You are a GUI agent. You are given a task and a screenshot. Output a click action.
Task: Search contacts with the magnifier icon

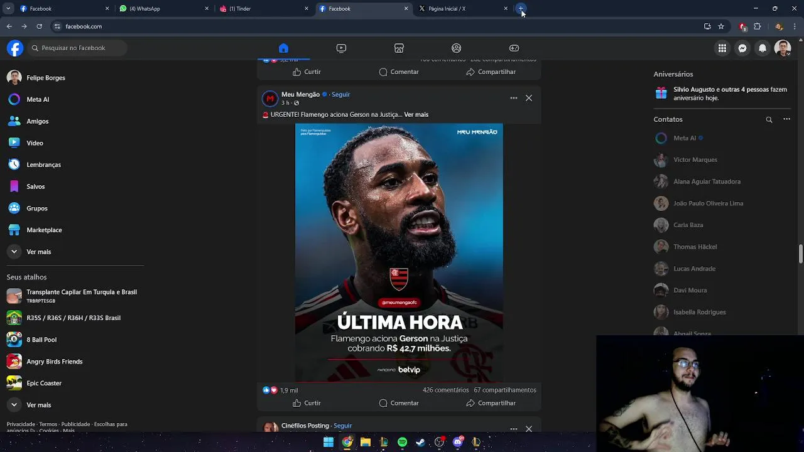[x=769, y=119]
